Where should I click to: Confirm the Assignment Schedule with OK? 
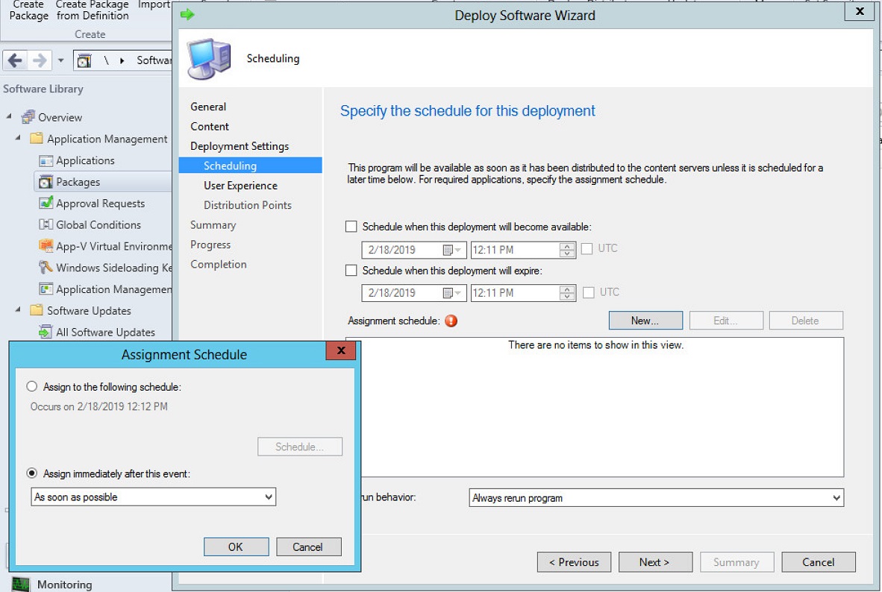(x=236, y=547)
